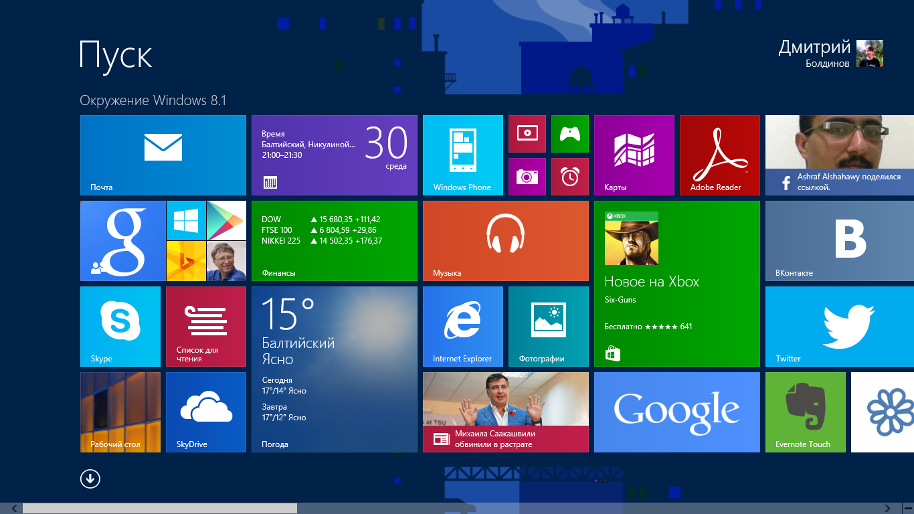Open the small Bill Gates photo tile
This screenshot has height=514, width=914.
coord(227,261)
